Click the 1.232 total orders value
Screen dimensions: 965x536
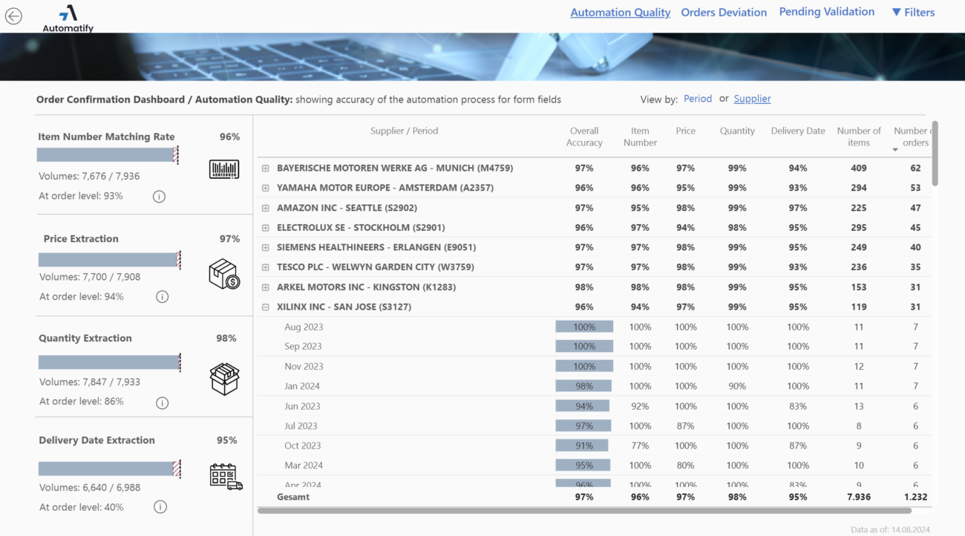915,497
